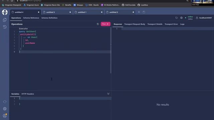This screenshot has width=214, height=120.
Task: Open the Transport Request Body tab
Action: (x=135, y=24)
